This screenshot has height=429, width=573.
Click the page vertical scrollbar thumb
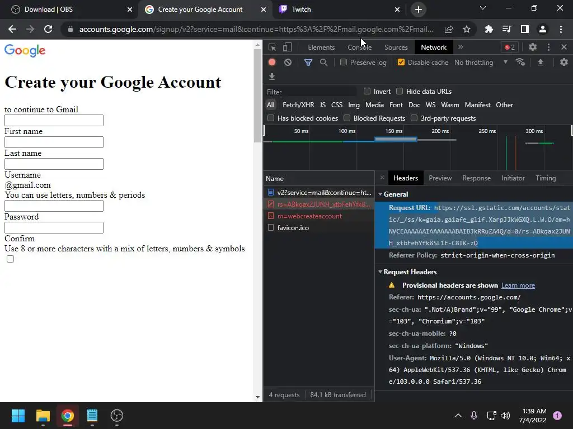click(257, 96)
